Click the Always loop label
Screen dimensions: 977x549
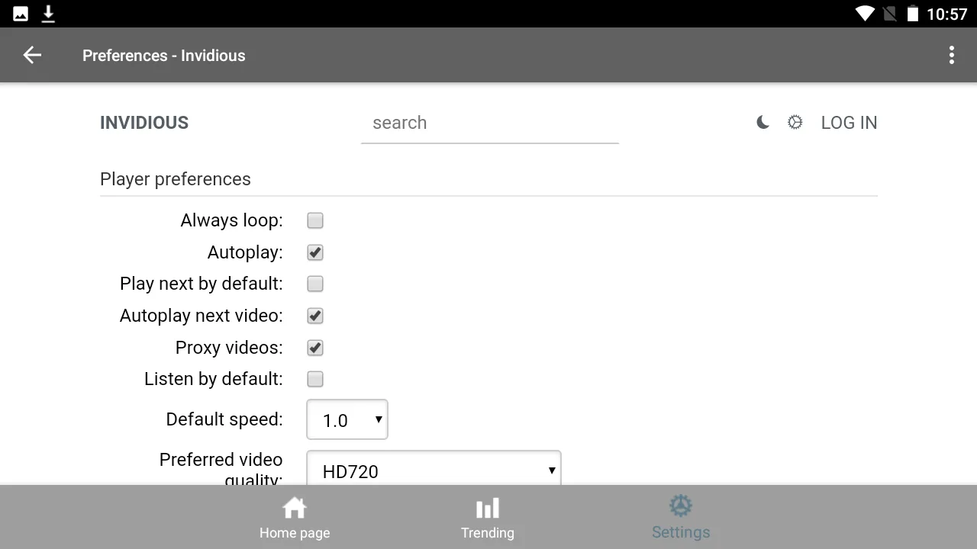coord(232,220)
